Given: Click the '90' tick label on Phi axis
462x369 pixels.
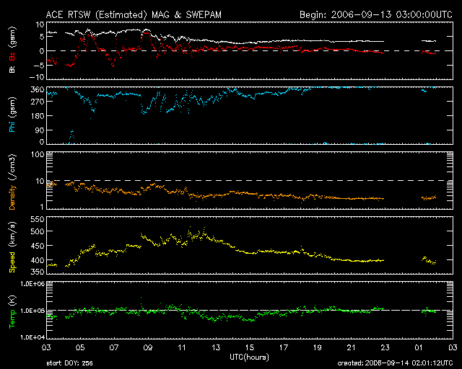Looking at the screenshot, I should pos(40,130).
